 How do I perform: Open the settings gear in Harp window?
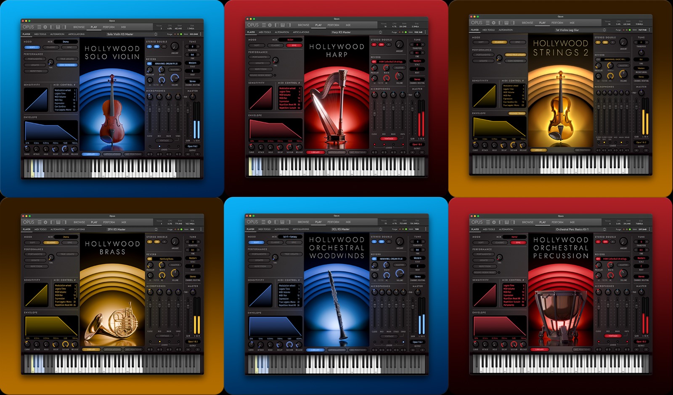(x=270, y=25)
